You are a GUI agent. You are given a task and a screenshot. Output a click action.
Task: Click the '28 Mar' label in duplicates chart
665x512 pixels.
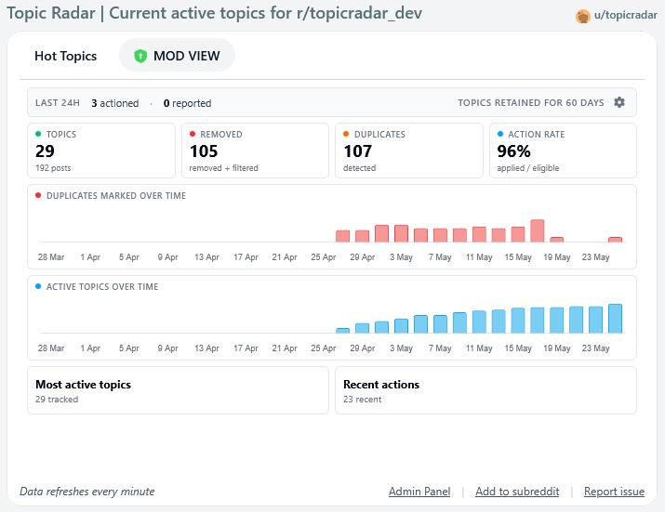(51, 256)
